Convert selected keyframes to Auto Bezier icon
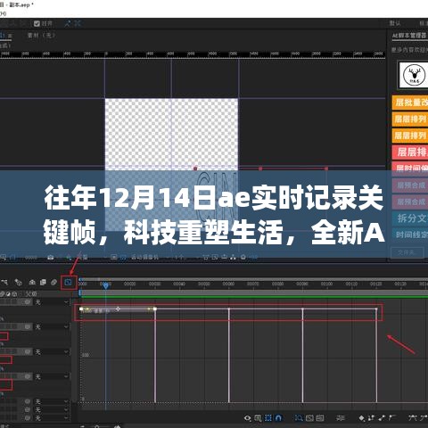428x428 pixels. (x=392, y=418)
